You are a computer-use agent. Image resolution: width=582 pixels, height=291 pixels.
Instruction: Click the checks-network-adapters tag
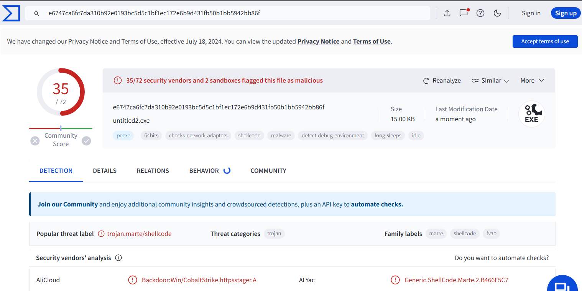tap(198, 135)
